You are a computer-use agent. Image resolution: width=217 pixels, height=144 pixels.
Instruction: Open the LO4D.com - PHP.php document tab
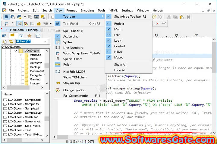(x=22, y=30)
